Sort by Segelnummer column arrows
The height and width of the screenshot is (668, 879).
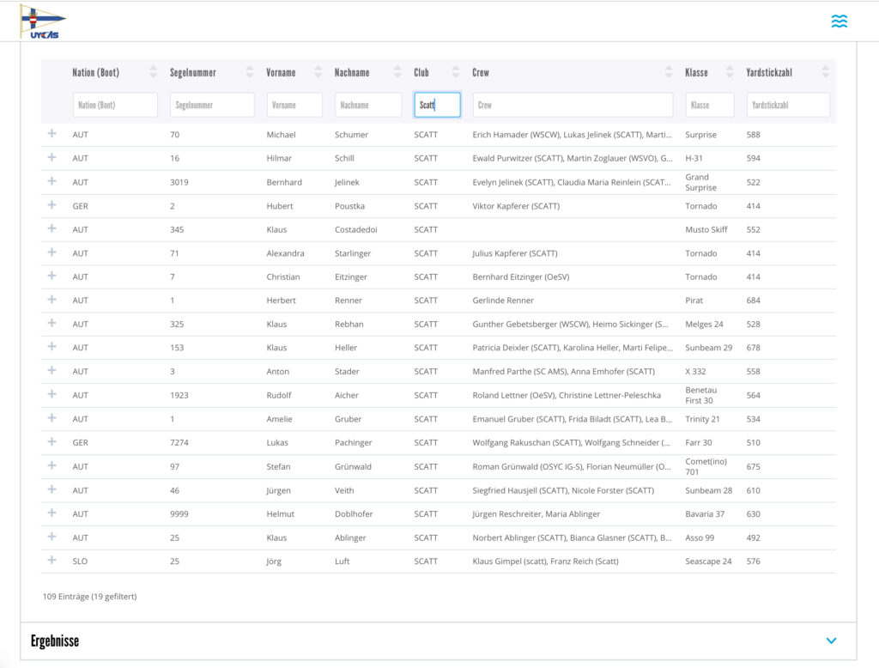[250, 72]
